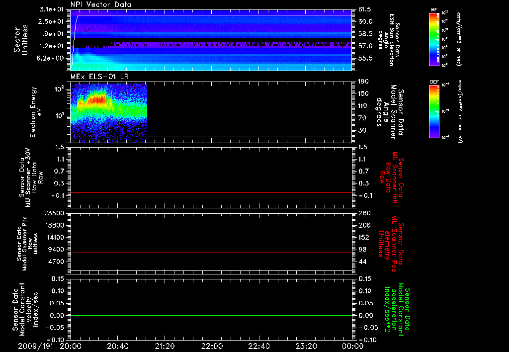The width and height of the screenshot is (509, 352).
Task: Click the '206' telemetry tick label
Action: coord(364,225)
